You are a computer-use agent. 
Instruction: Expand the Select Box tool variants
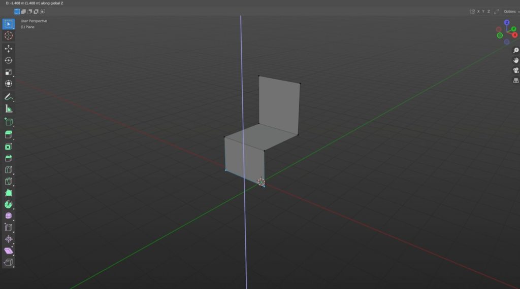13,28
